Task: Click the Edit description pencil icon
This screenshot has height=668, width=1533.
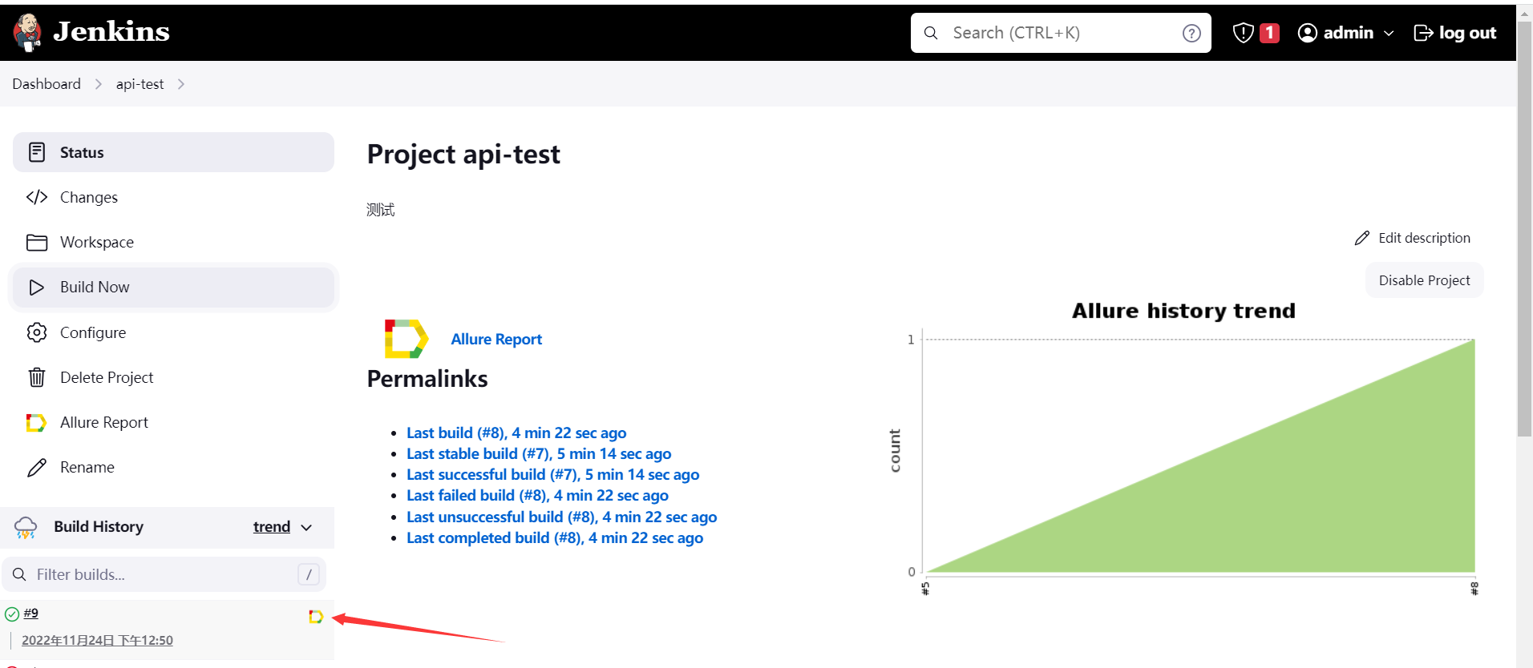Action: [x=1361, y=238]
